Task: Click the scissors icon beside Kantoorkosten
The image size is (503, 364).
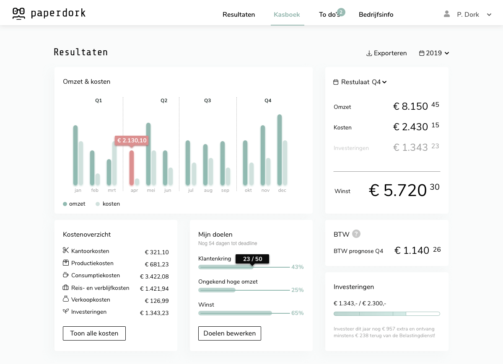Action: (66, 250)
